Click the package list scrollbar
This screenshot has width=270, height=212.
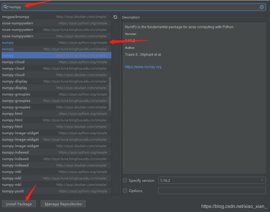pos(110,94)
